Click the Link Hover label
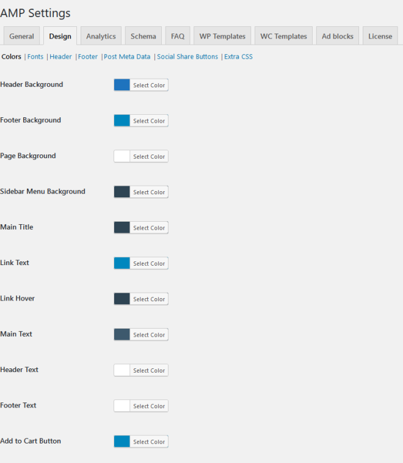The height and width of the screenshot is (463, 403). tap(17, 299)
